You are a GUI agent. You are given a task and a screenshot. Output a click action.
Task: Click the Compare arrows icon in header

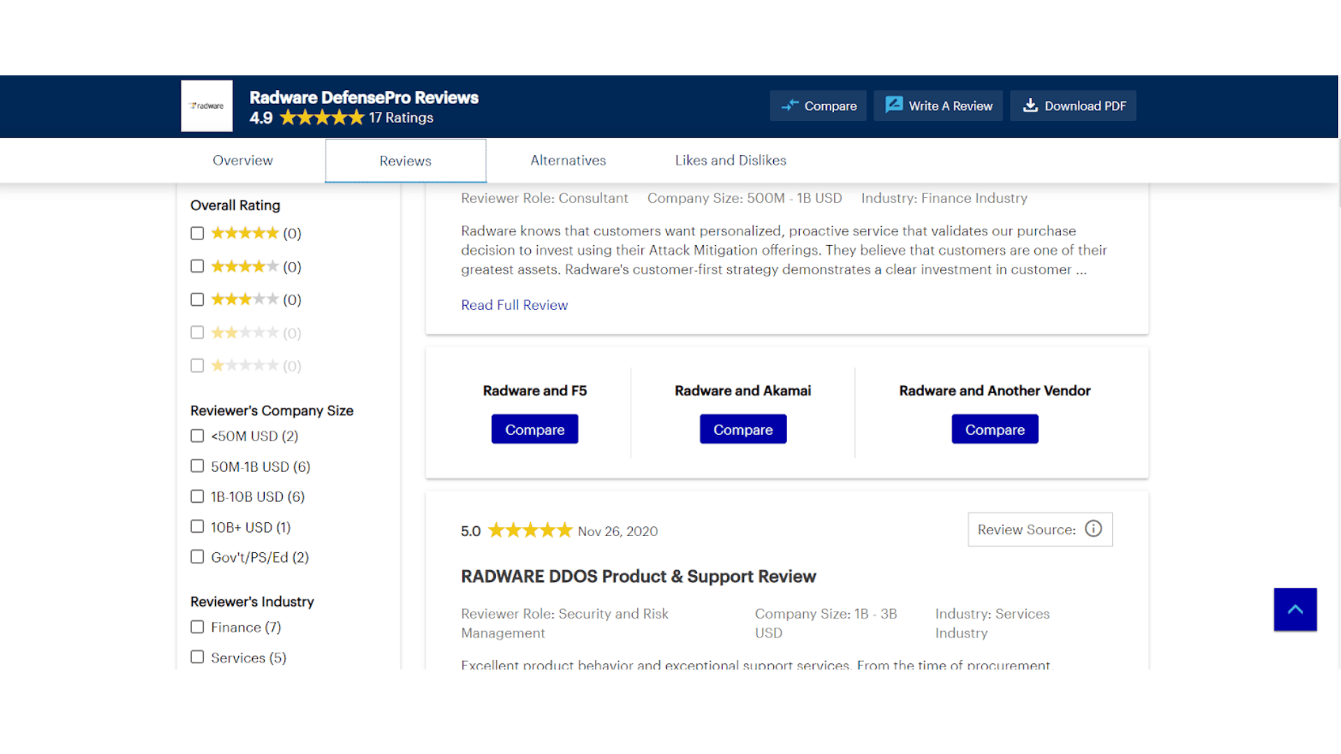click(790, 105)
